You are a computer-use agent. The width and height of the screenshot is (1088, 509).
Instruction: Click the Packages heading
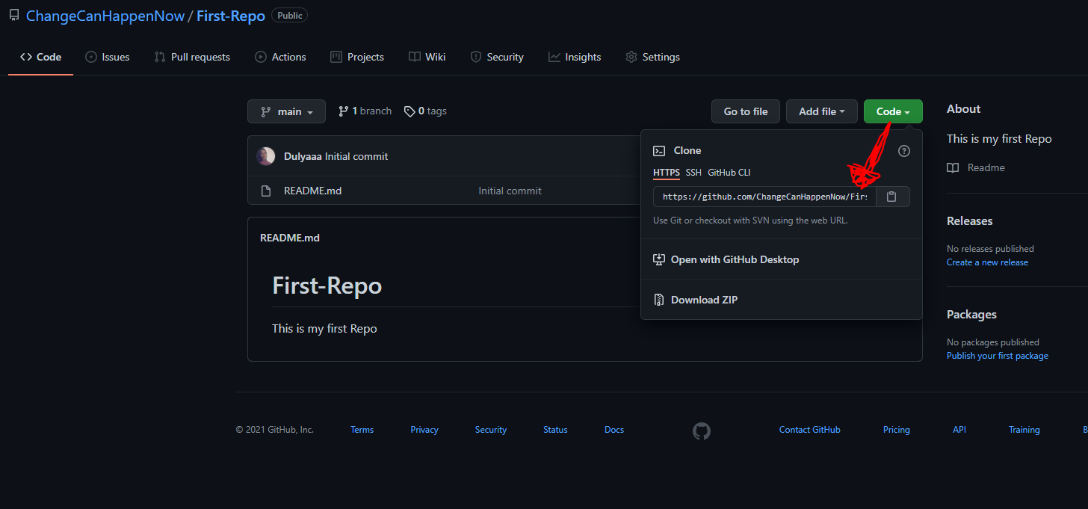coord(971,314)
